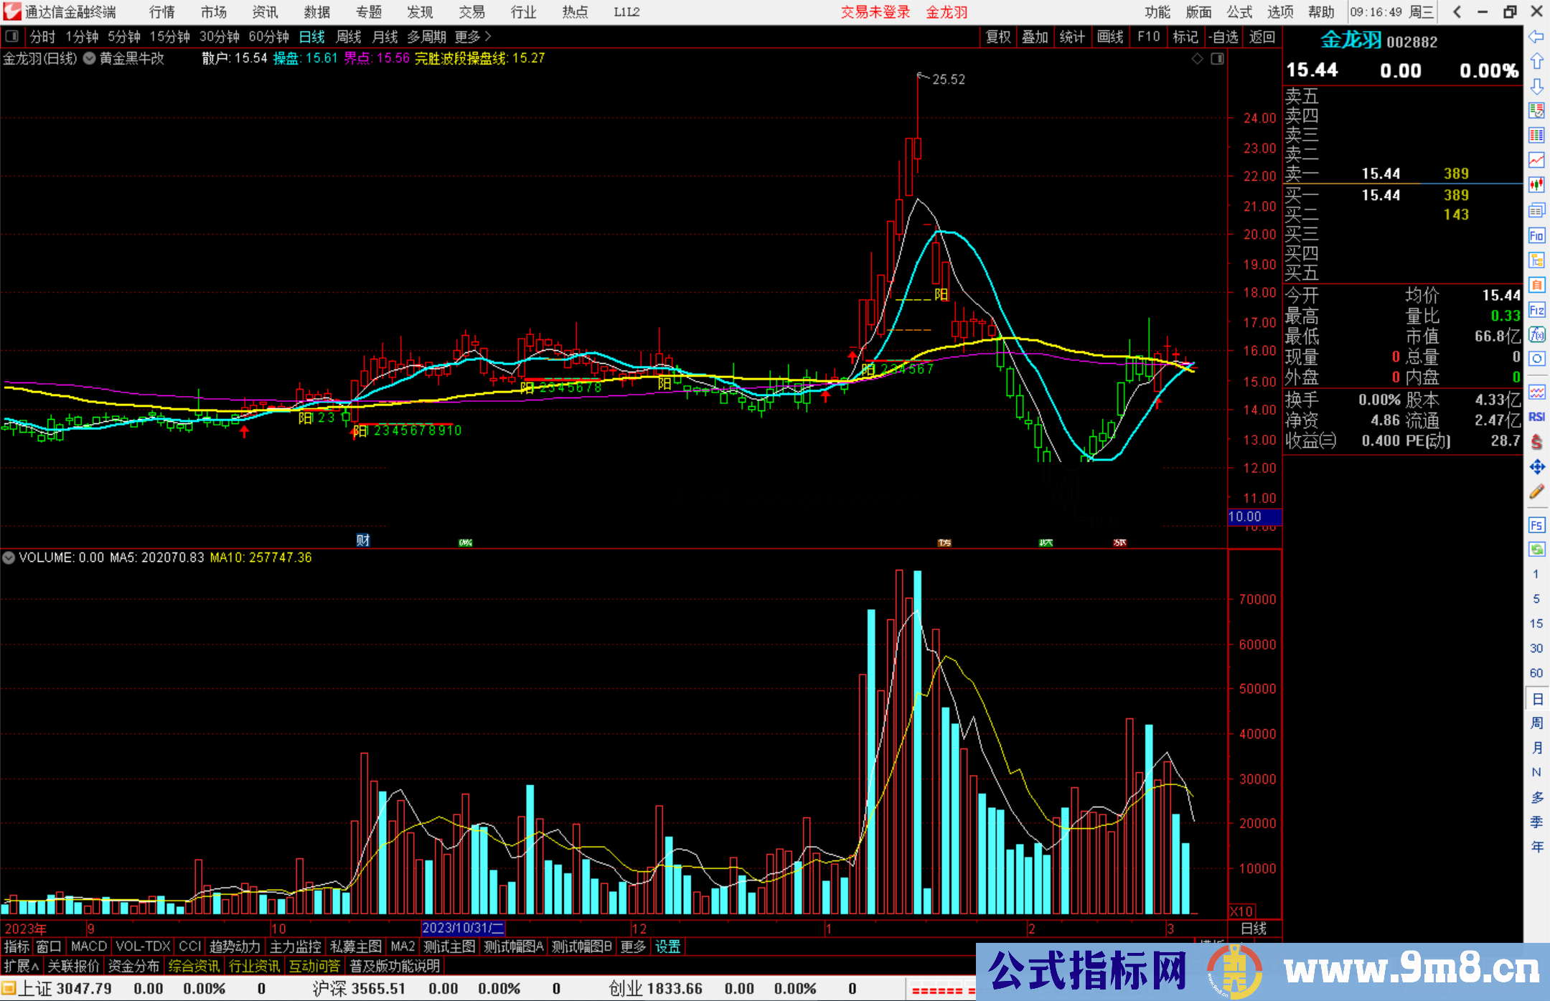Click the wavy lines indicator icon in sidebar
This screenshot has height=1001, width=1550.
(x=1536, y=392)
